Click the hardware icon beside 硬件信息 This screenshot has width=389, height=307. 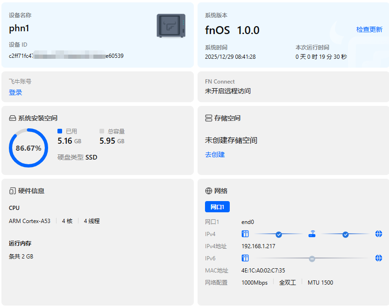coord(12,191)
